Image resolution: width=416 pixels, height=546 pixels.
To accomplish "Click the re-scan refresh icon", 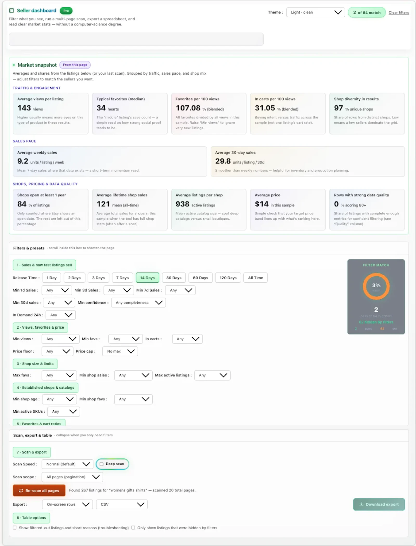I will click(21, 491).
